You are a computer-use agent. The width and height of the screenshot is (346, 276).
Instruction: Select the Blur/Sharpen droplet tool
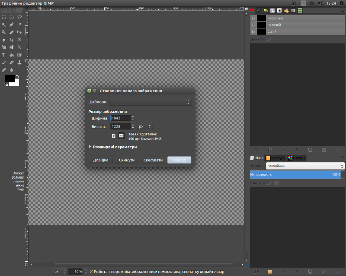[x=12, y=70]
